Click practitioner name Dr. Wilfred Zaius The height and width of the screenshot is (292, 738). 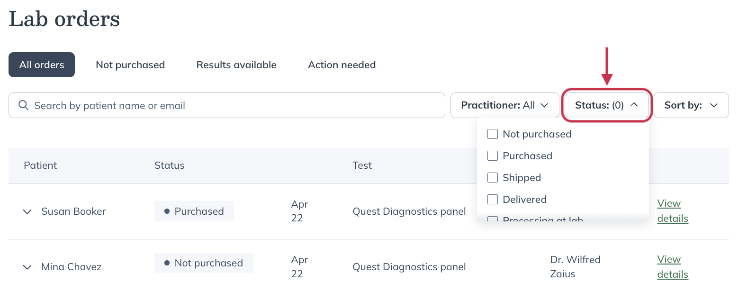[576, 266]
